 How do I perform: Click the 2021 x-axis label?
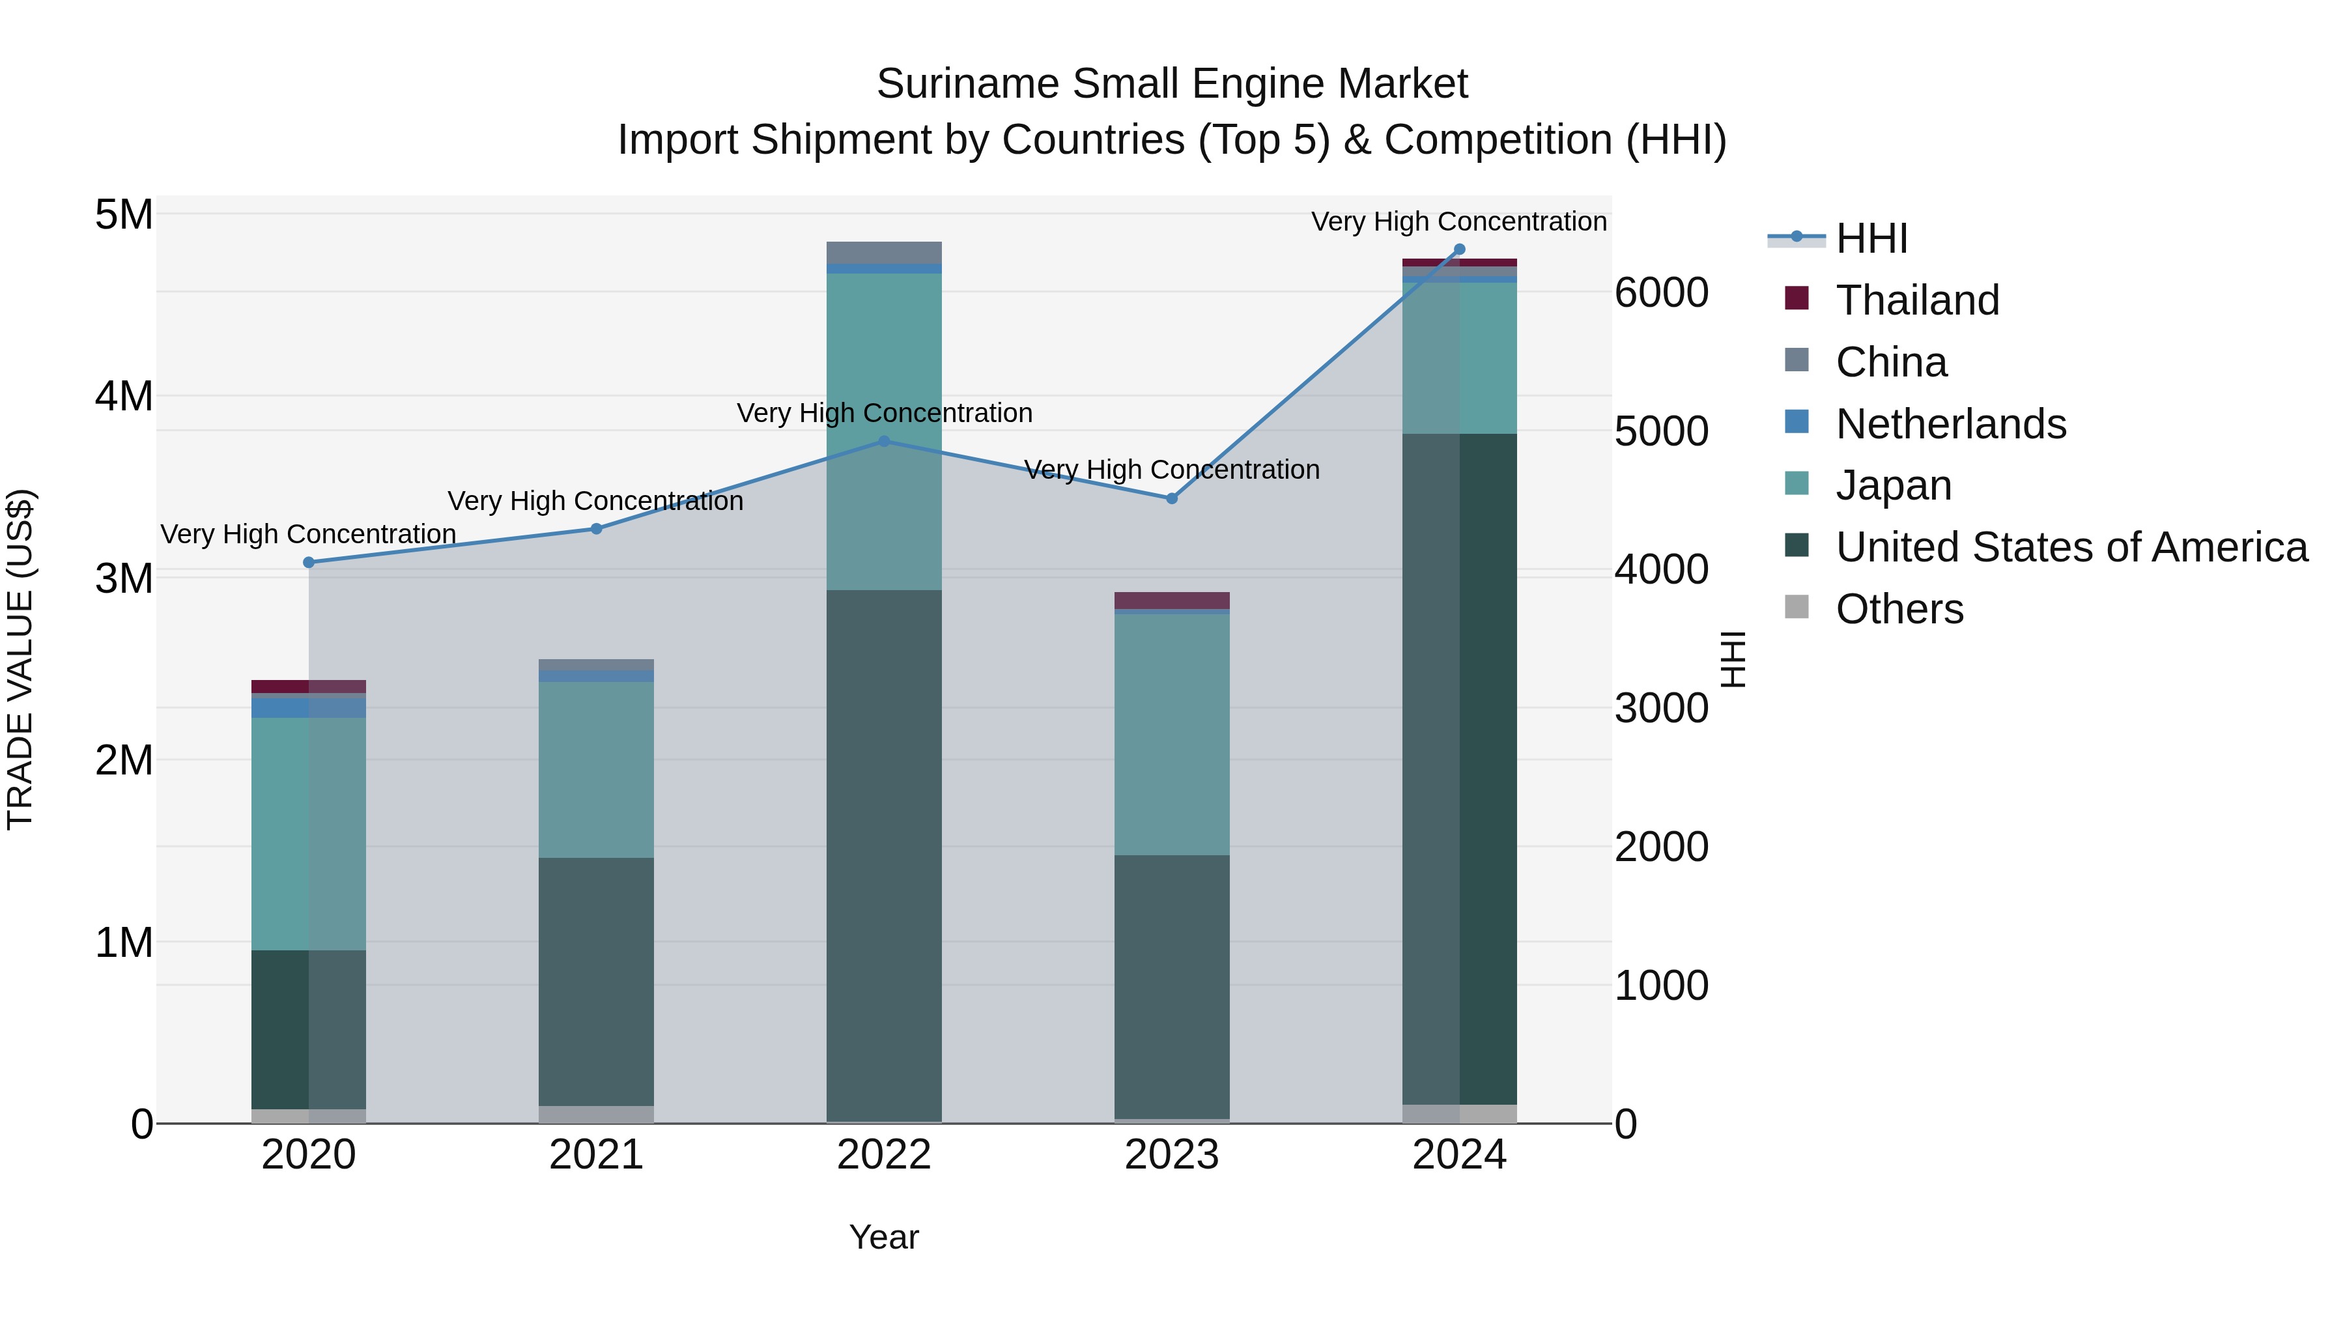(596, 1155)
